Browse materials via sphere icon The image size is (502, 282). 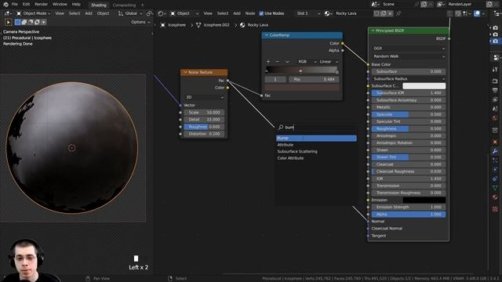click(328, 13)
